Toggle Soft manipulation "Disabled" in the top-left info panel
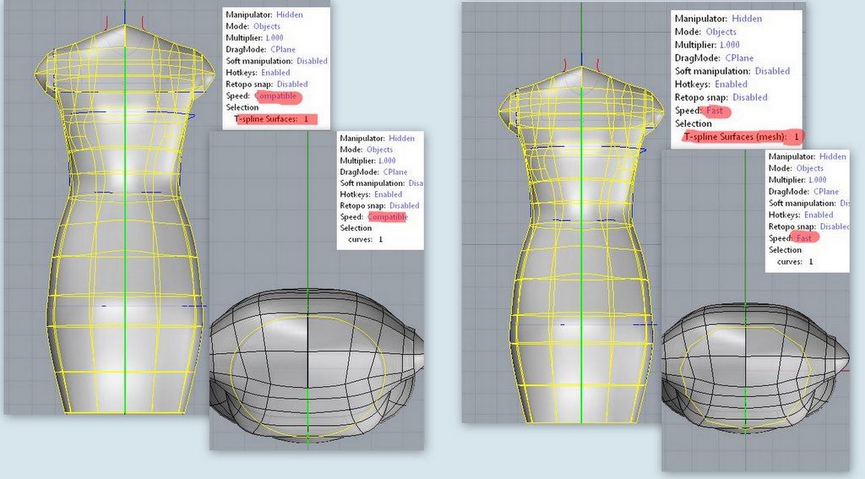The height and width of the screenshot is (479, 865). 310,61
